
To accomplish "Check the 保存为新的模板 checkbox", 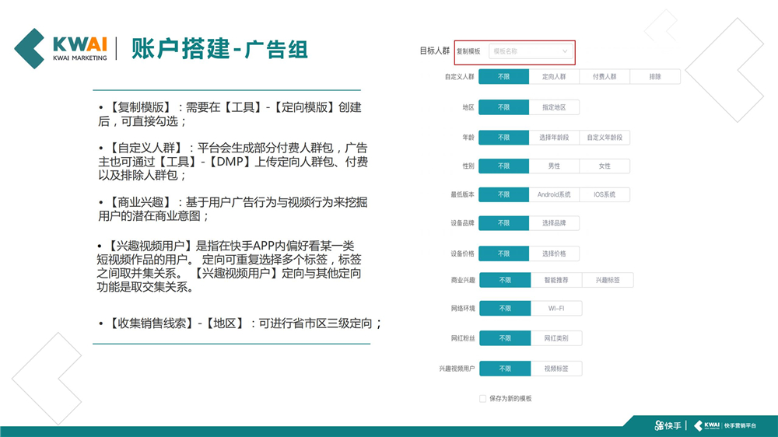I will pyautogui.click(x=482, y=398).
